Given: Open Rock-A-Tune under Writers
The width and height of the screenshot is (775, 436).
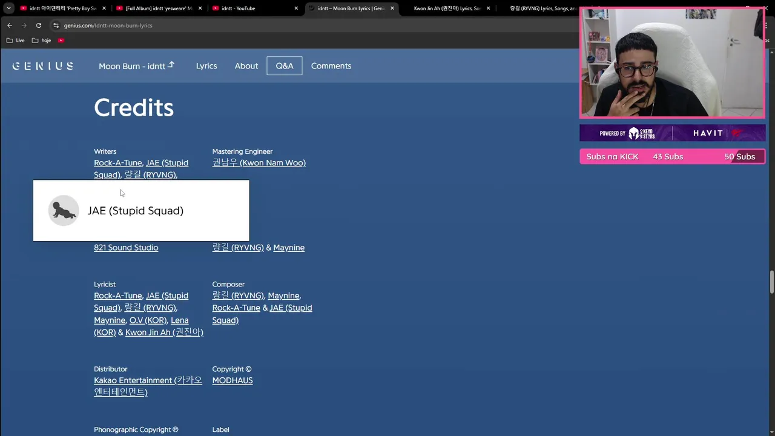Looking at the screenshot, I should pyautogui.click(x=117, y=163).
